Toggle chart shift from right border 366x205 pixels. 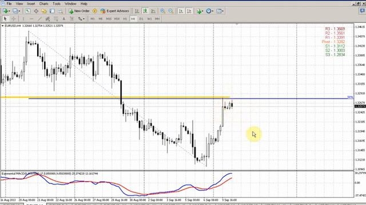point(189,11)
